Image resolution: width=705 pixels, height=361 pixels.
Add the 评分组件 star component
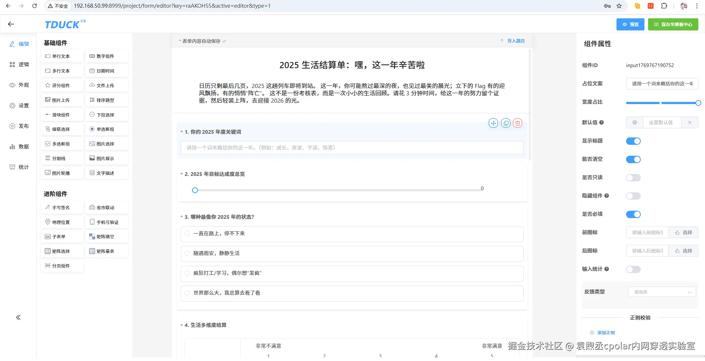click(x=62, y=86)
